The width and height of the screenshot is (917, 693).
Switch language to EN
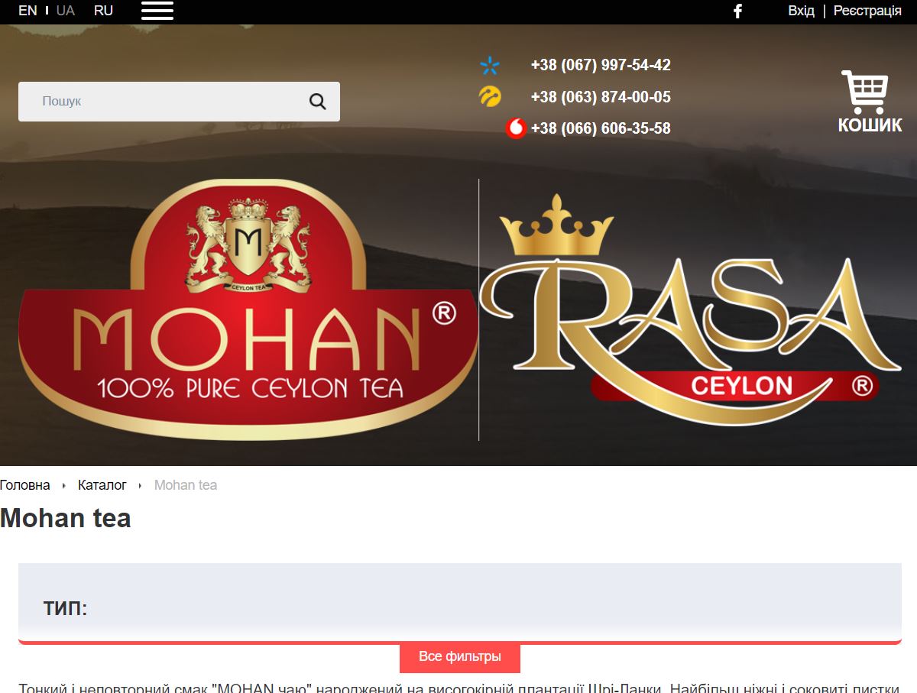click(x=28, y=11)
